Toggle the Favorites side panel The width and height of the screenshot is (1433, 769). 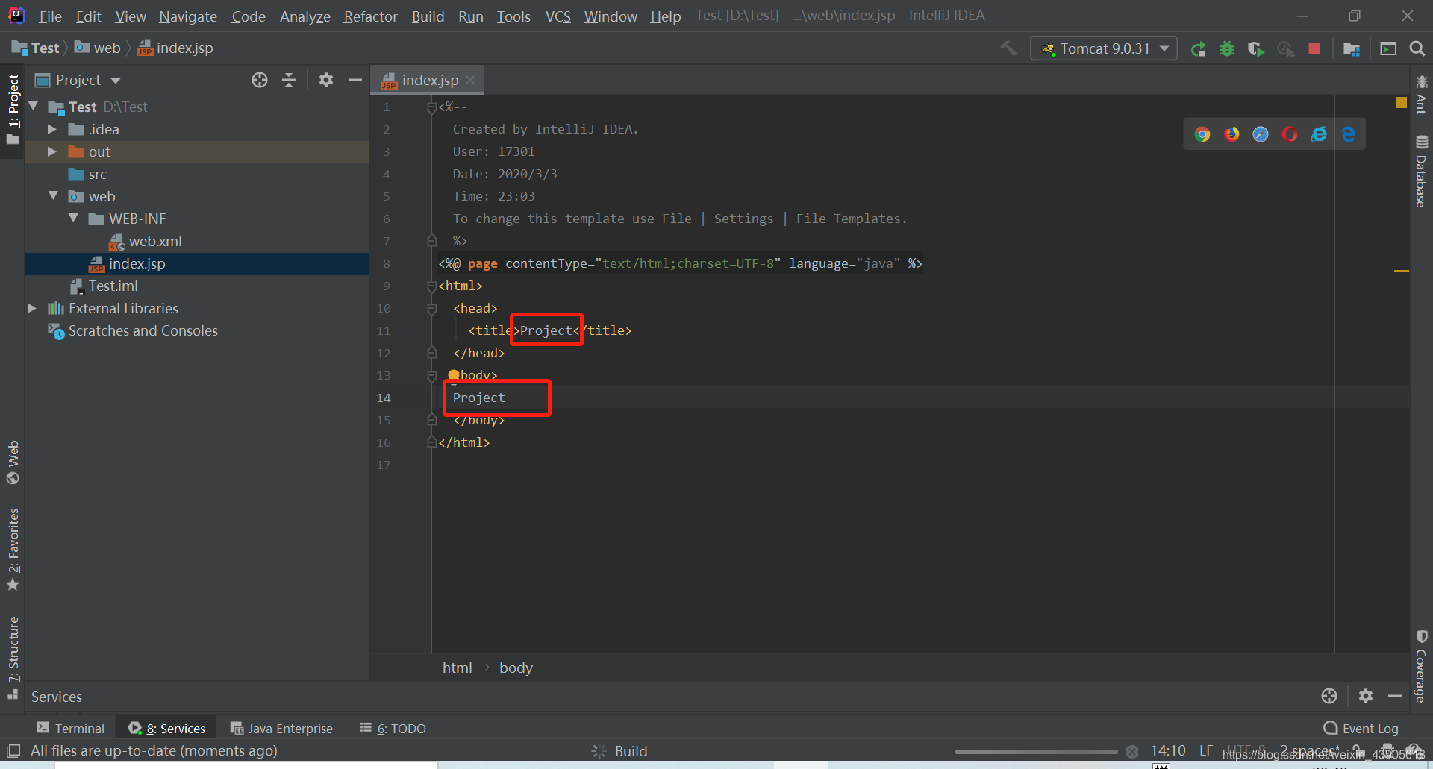[13, 550]
